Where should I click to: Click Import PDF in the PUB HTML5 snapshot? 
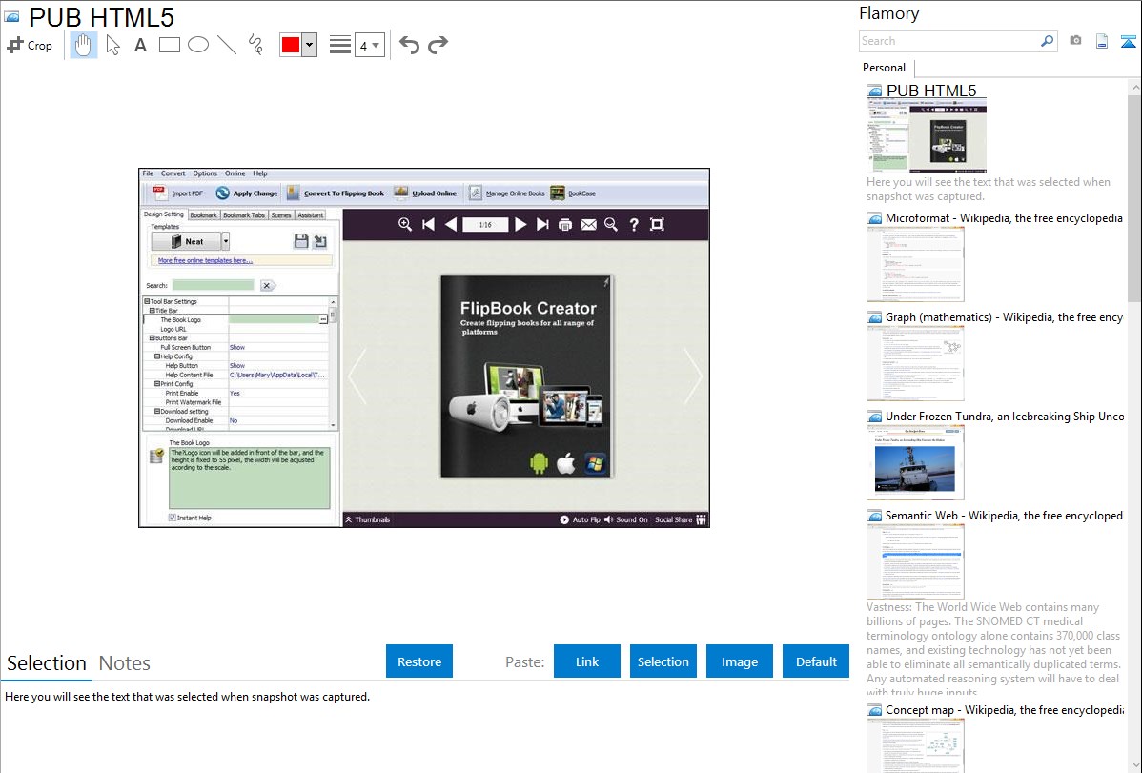[x=177, y=193]
